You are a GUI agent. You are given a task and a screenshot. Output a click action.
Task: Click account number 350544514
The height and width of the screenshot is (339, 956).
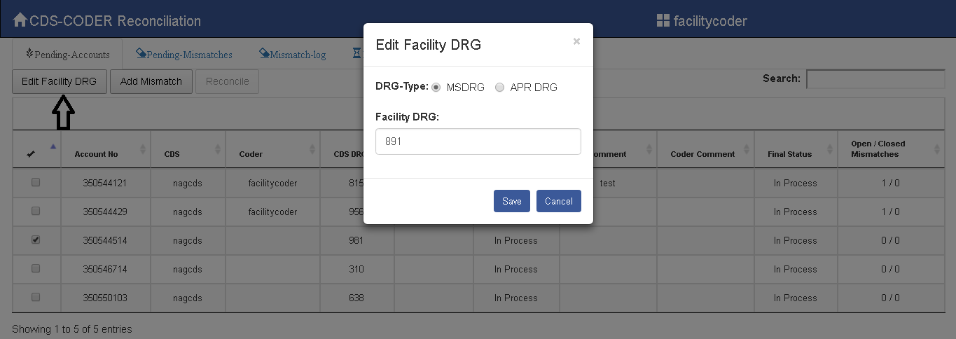[x=106, y=240]
